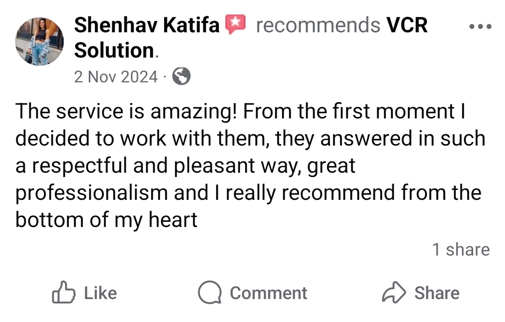
Task: Open Shenhav Katifa's profile picture
Action: coord(39,42)
